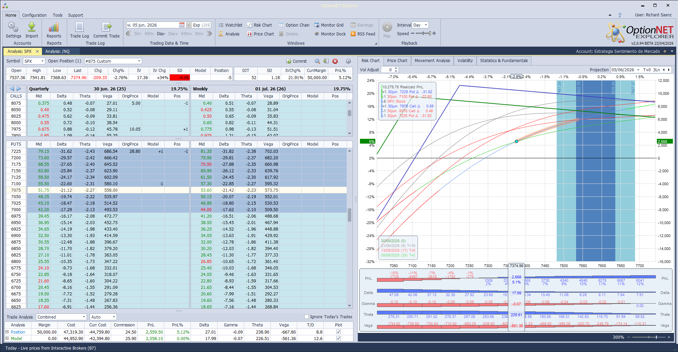The image size is (678, 352).
Task: Toggle Plot checkbox for Position row
Action: click(338, 332)
